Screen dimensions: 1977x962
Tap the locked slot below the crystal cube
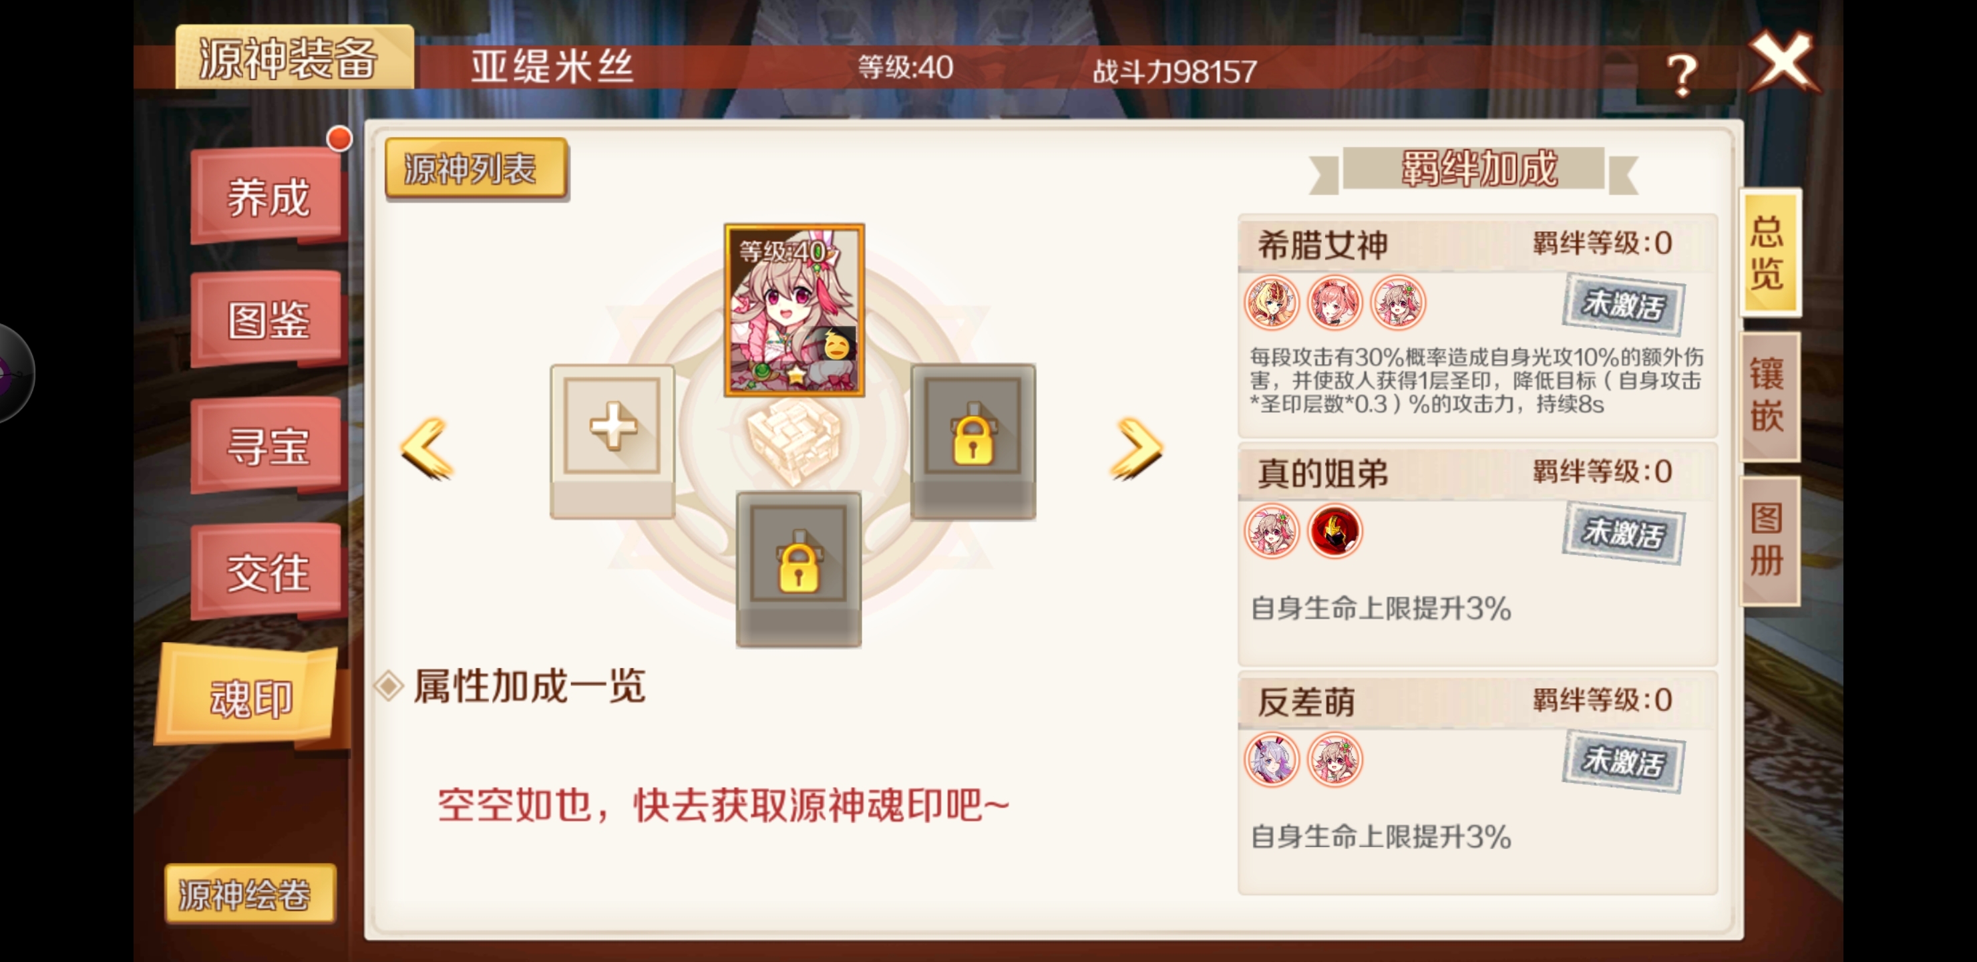click(x=798, y=569)
